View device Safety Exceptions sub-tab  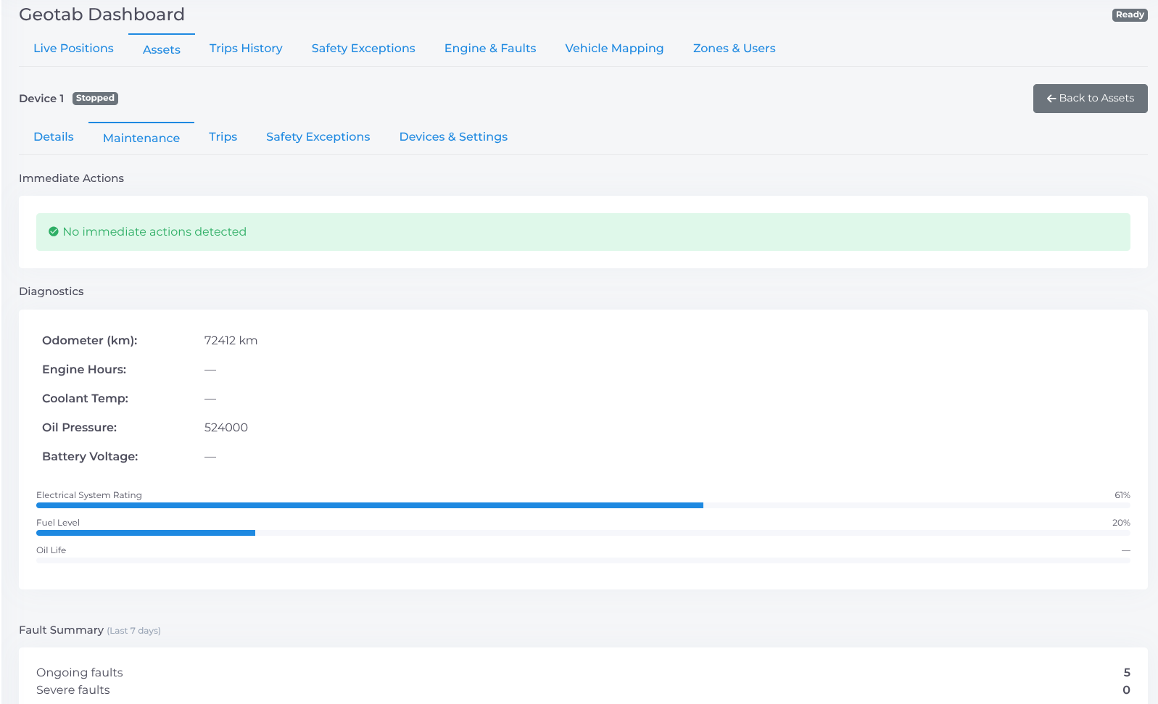tap(318, 137)
